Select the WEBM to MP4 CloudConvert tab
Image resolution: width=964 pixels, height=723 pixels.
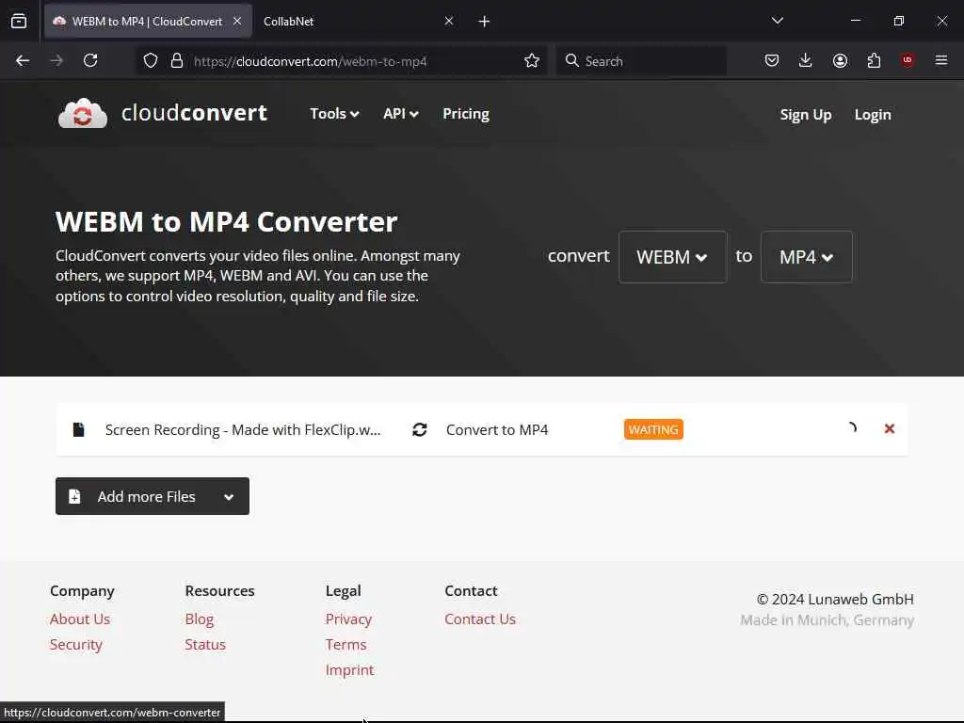[x=148, y=21]
